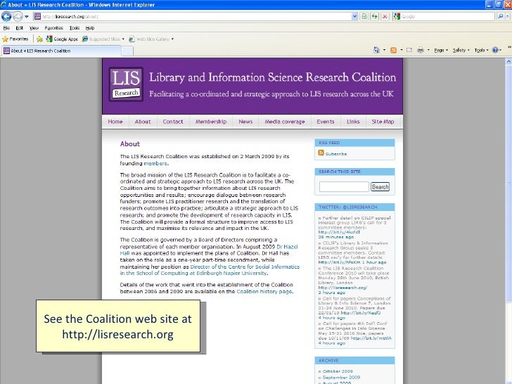Open the lisresearch.org link in Twitter feed
Image resolution: width=512 pixels, height=384 pixels.
pyautogui.click(x=343, y=288)
